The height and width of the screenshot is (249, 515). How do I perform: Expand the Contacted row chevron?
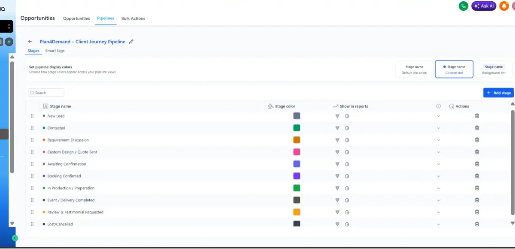[x=439, y=128]
